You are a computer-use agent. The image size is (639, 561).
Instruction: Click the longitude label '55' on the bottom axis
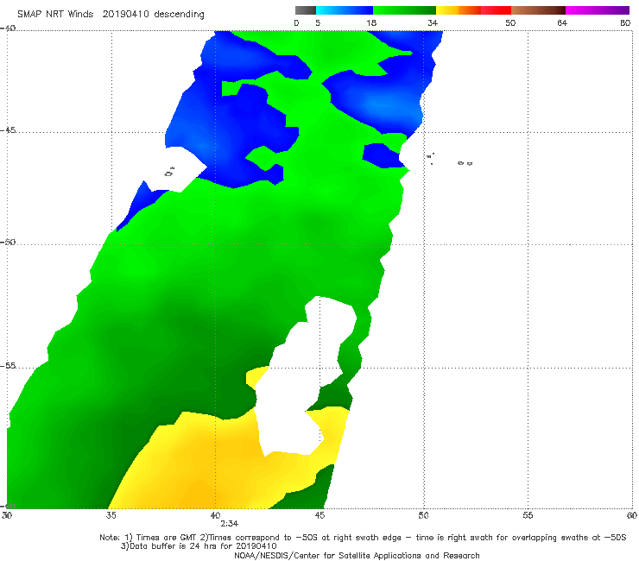(x=528, y=515)
